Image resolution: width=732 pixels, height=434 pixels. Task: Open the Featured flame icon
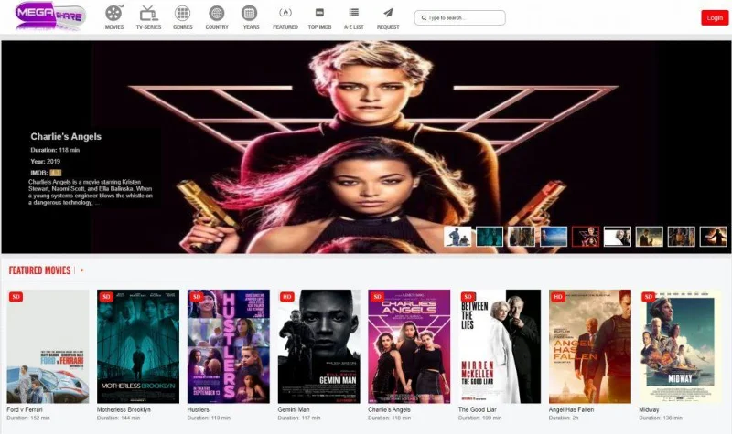pos(285,13)
